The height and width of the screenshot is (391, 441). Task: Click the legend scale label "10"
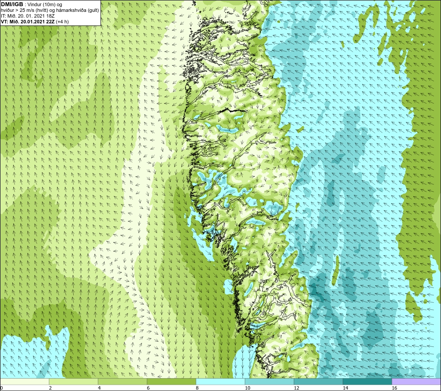(x=247, y=388)
